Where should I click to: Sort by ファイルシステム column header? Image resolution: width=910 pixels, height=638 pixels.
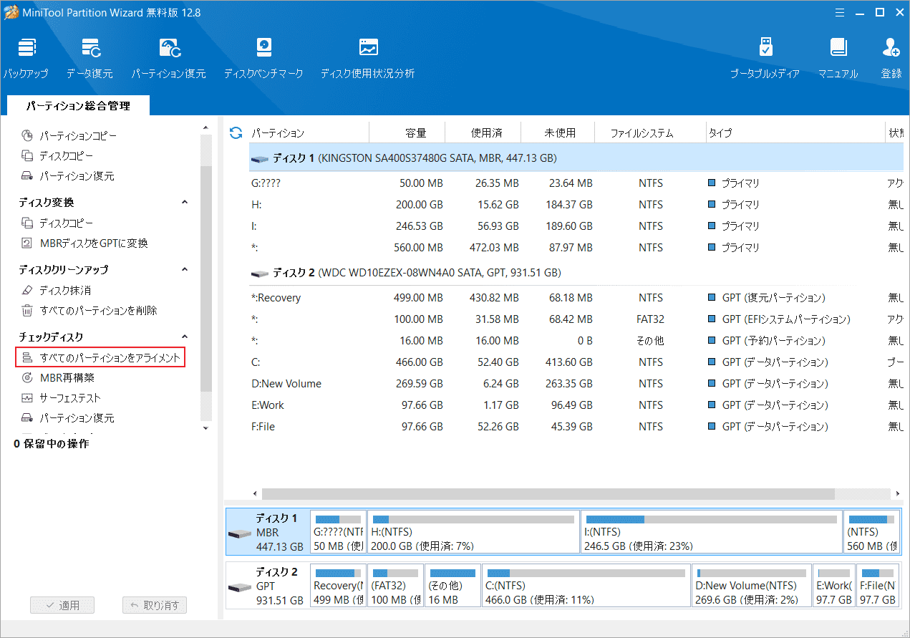pos(650,132)
